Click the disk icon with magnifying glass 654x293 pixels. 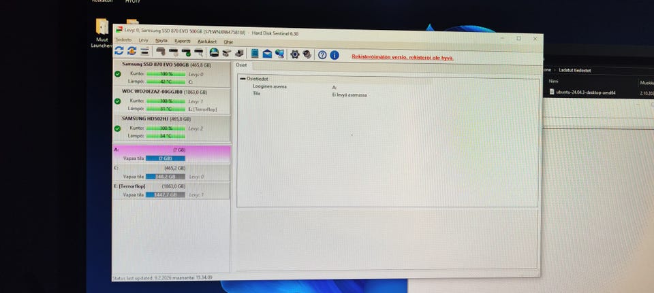198,52
